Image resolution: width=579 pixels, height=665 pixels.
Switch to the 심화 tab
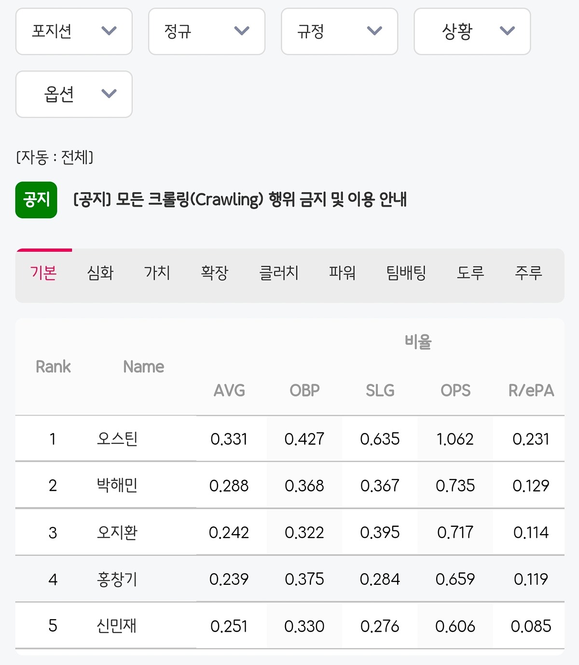100,273
